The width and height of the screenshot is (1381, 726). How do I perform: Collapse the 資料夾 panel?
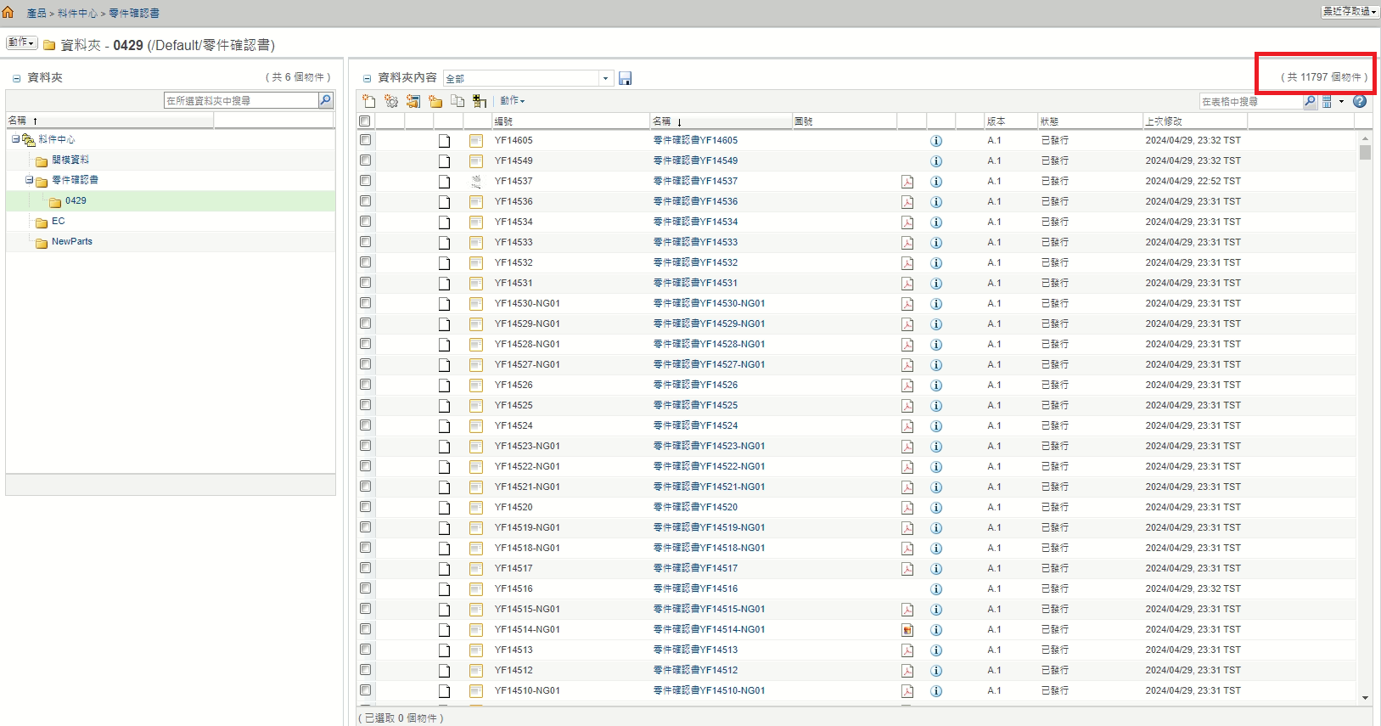click(16, 78)
